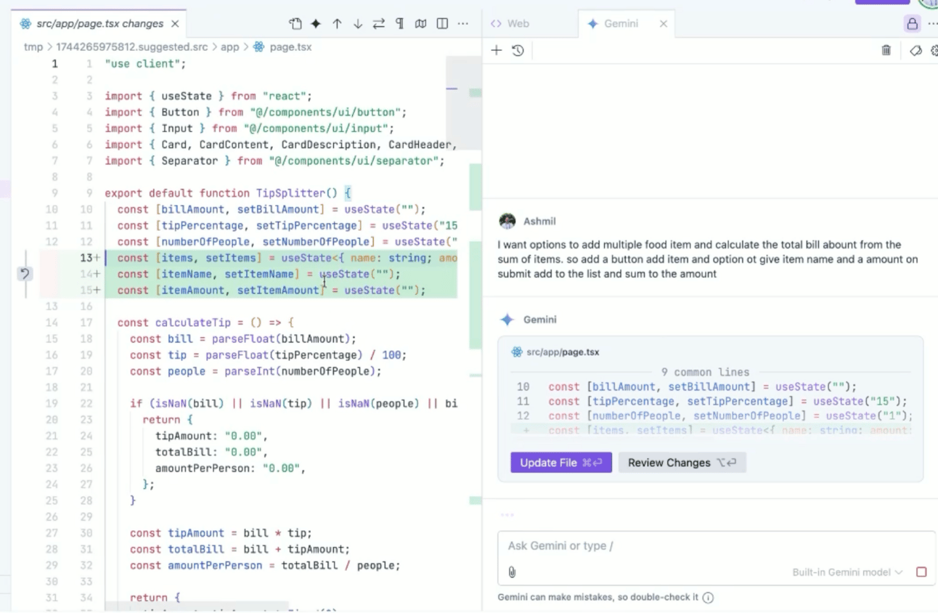938x613 pixels.
Task: Click the src/app/page.tsx file link in Gemini reply
Action: (x=563, y=352)
